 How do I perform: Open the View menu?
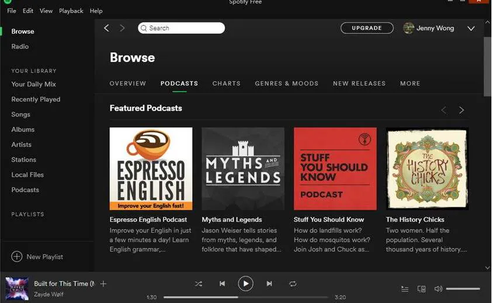[x=46, y=11]
